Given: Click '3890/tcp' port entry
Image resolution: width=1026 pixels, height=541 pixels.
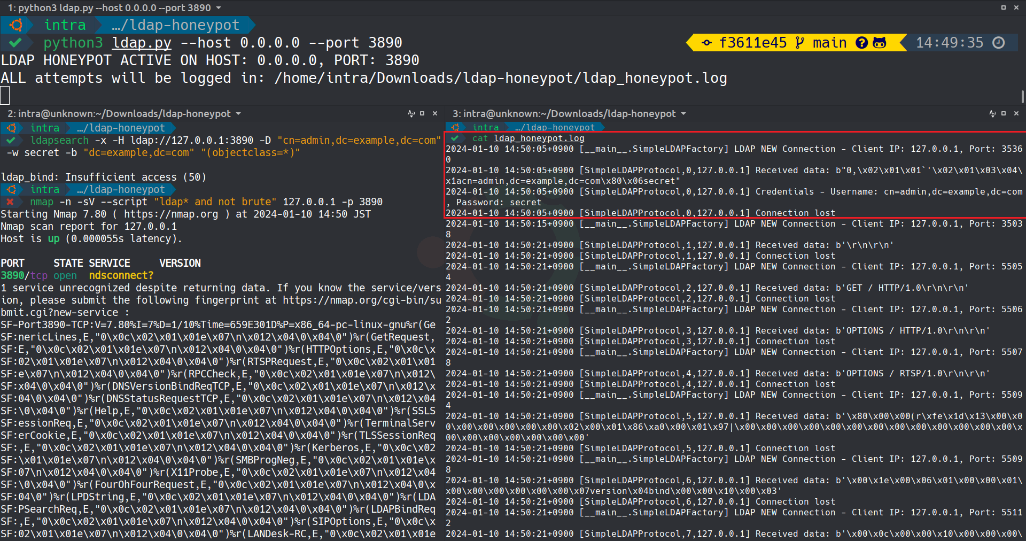Looking at the screenshot, I should (24, 275).
